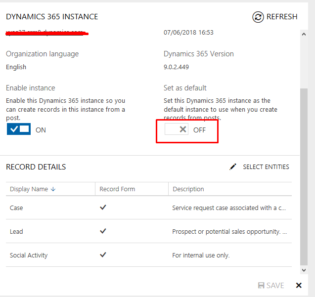
Task: Click the Lead row Record Form checkmark
Action: click(103, 231)
